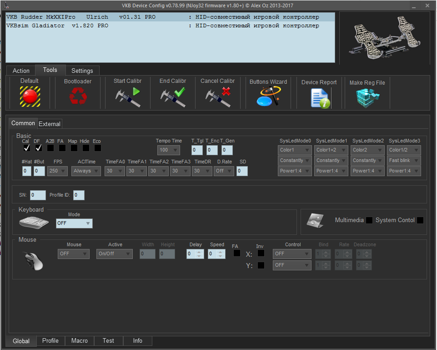Select the Global bottom tab
The height and width of the screenshot is (350, 437).
(x=21, y=341)
